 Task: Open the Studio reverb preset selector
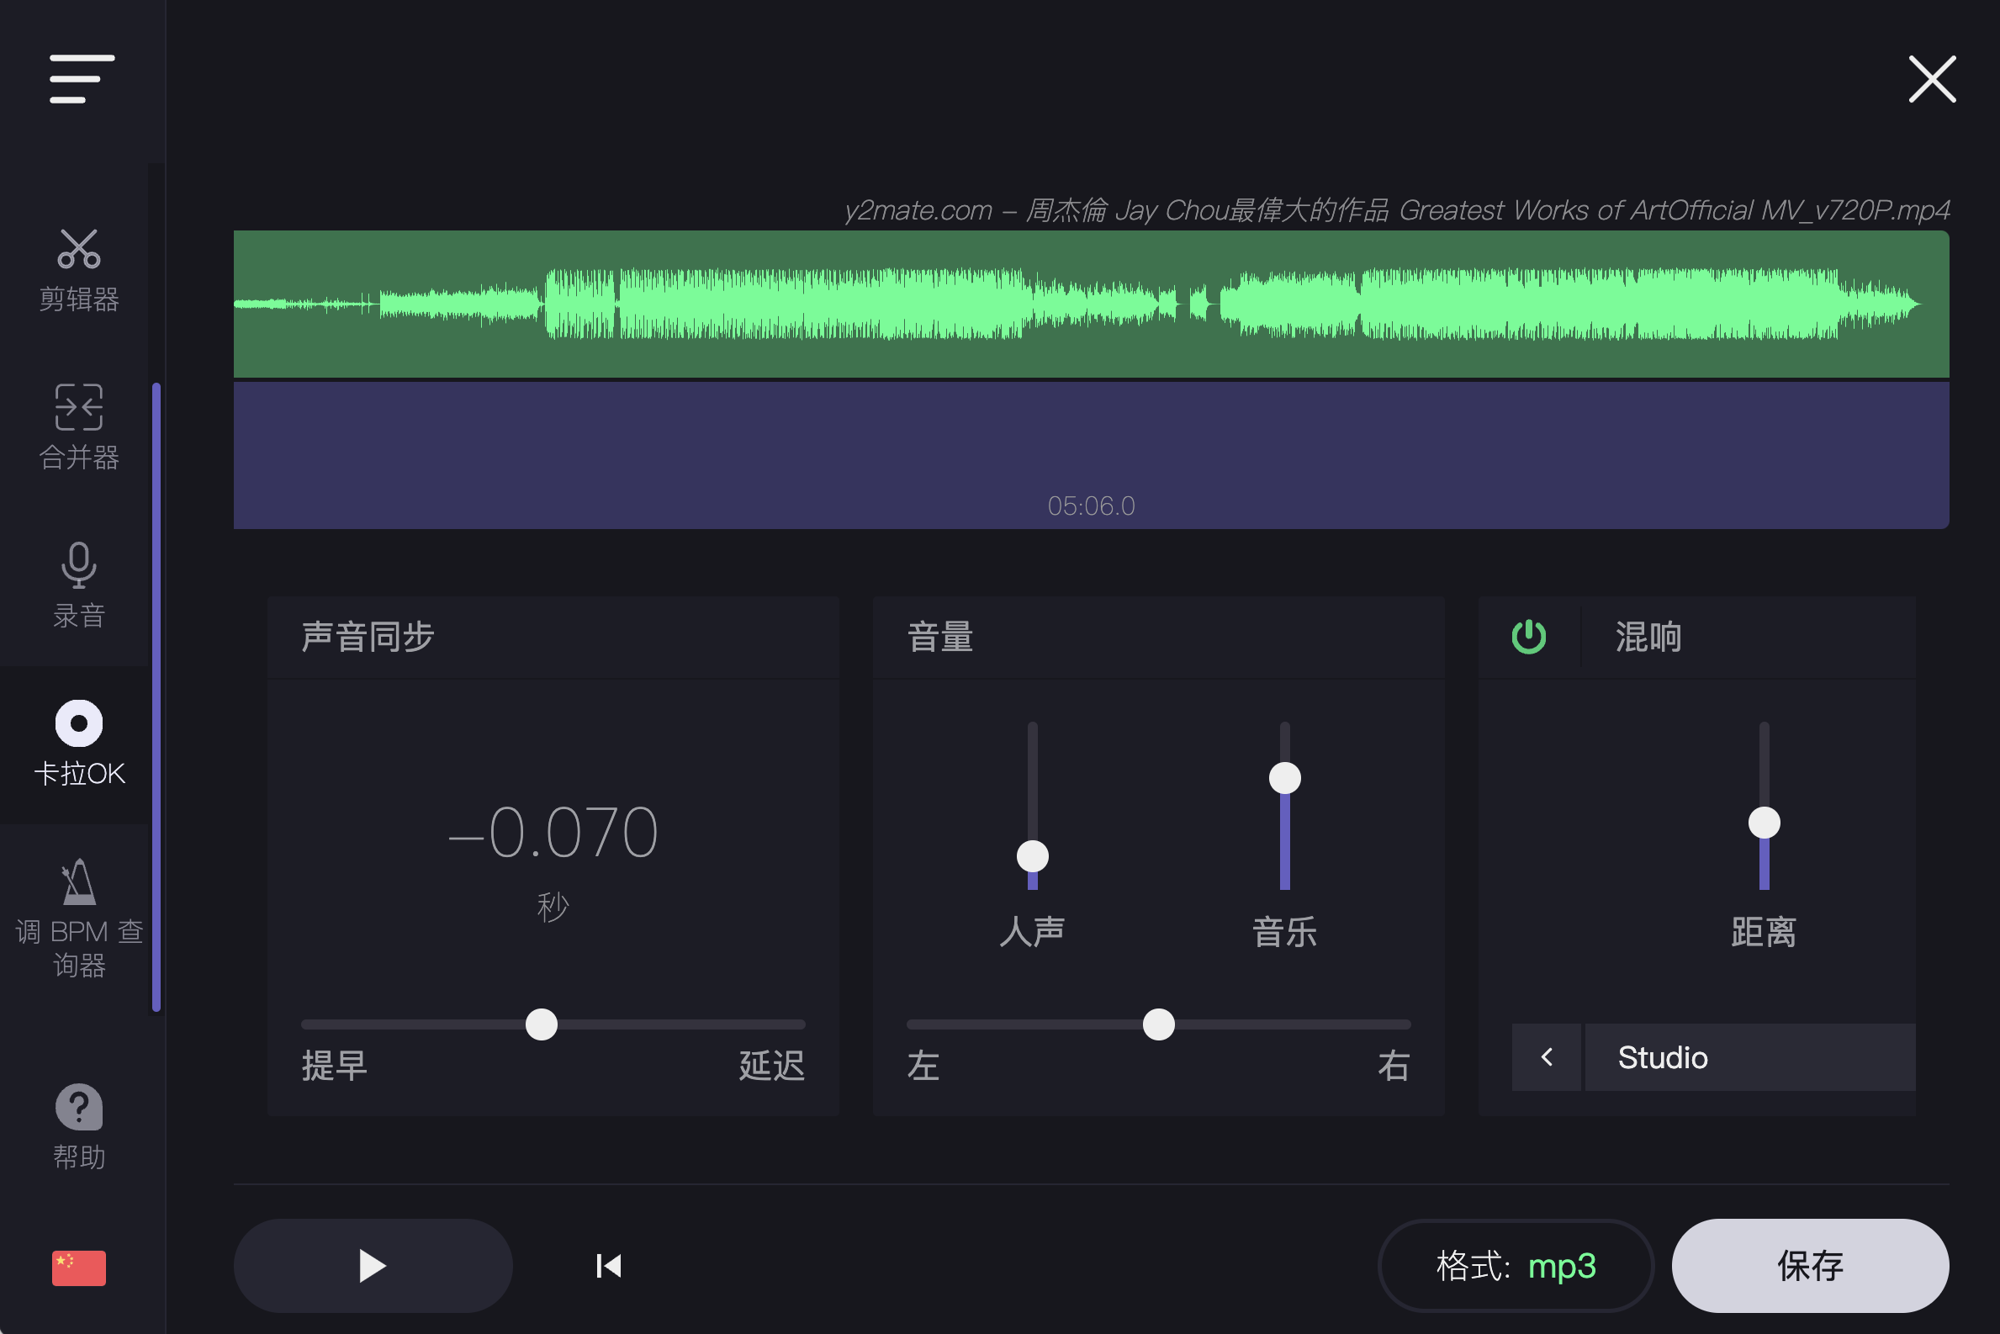point(1749,1057)
